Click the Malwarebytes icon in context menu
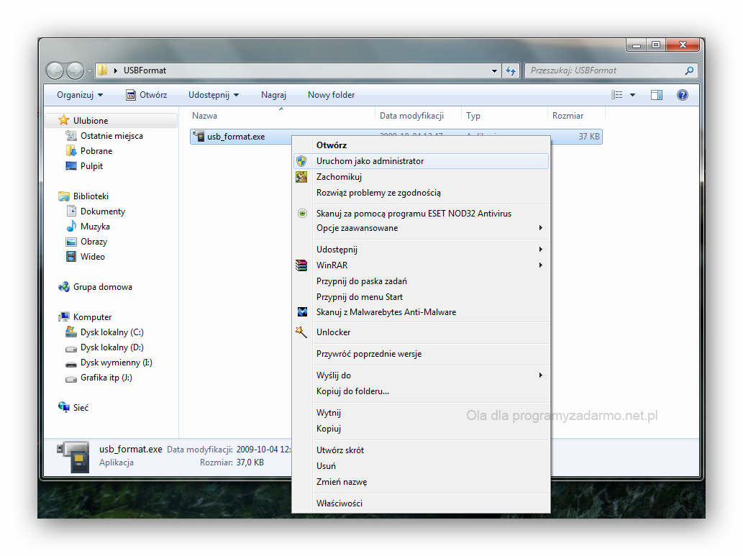743x556 pixels. pos(302,312)
